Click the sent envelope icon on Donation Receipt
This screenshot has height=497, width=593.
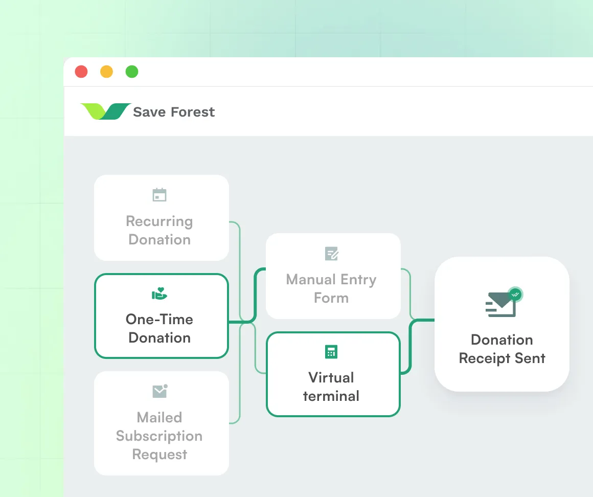501,304
